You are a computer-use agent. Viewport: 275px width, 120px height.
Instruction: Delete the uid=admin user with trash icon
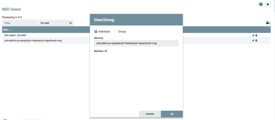(256, 41)
